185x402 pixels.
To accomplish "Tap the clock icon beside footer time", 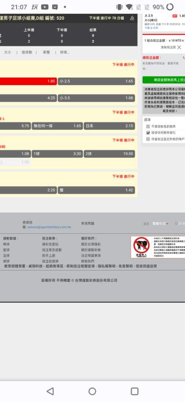I will point(176,224).
